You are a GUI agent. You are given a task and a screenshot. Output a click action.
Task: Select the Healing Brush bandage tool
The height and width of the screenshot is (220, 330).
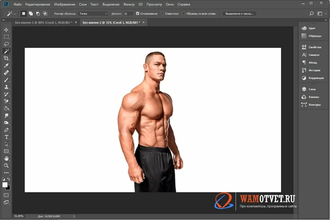tap(6, 73)
